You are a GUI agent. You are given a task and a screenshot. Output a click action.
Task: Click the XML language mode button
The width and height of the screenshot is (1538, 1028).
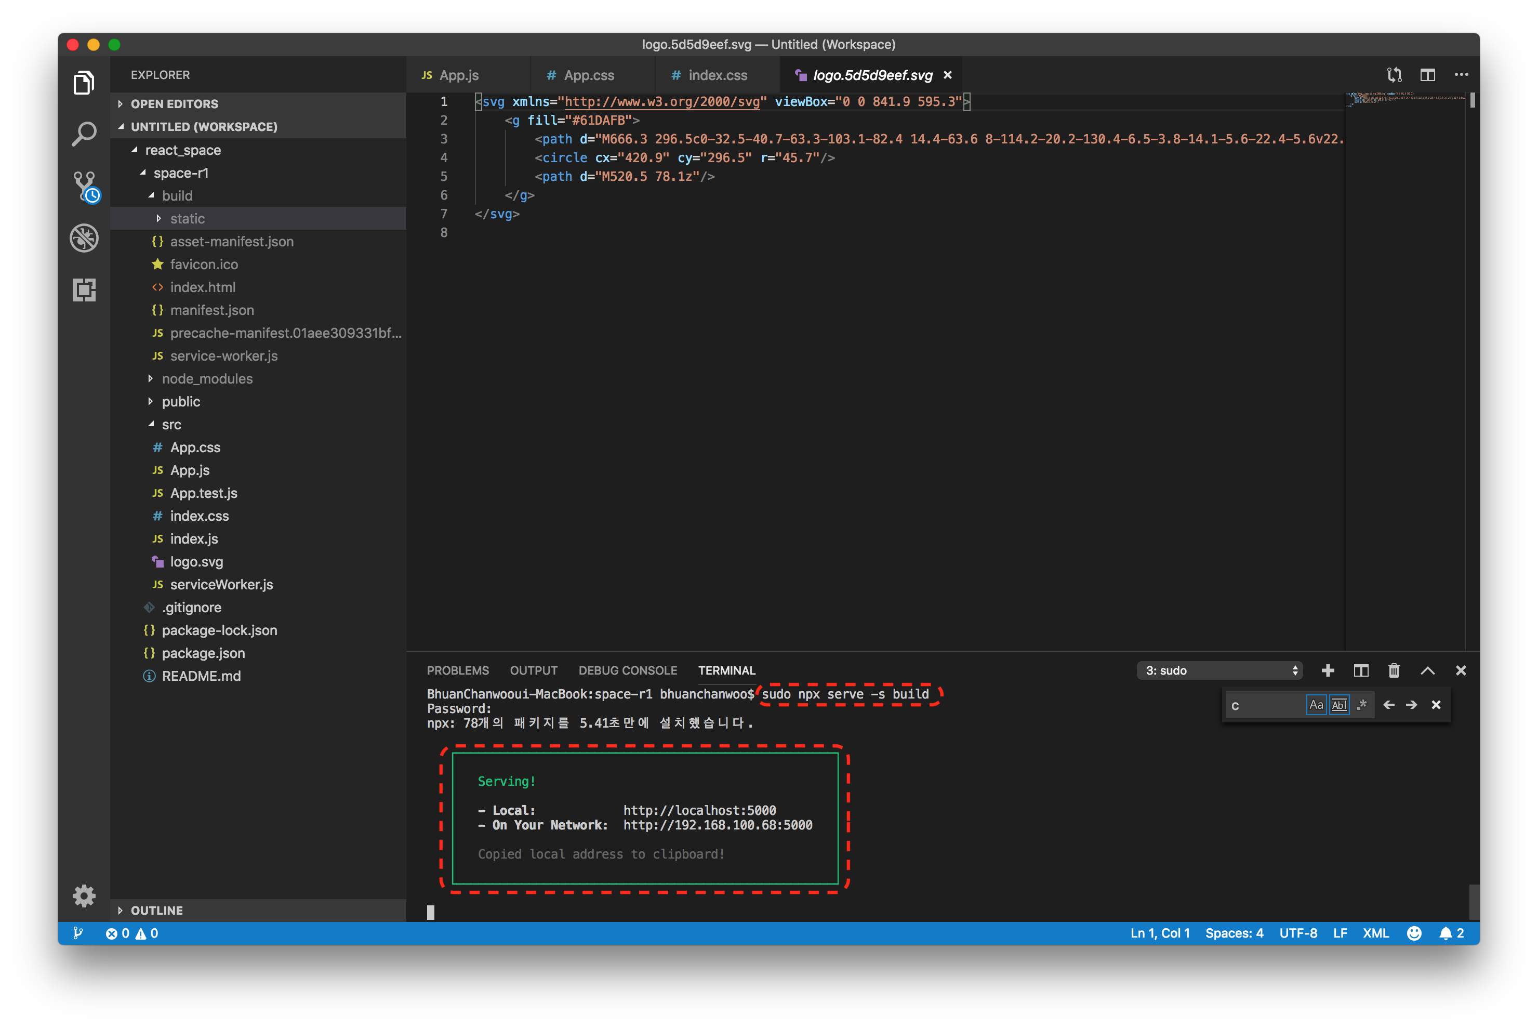pyautogui.click(x=1375, y=933)
